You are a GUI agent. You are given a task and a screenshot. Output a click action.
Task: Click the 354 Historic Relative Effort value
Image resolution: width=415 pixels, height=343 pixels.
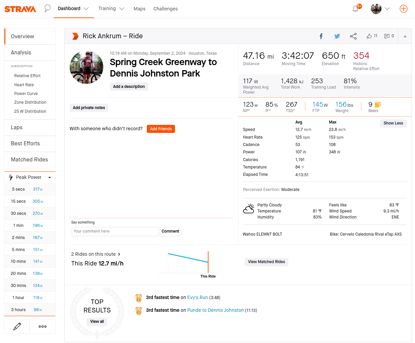pyautogui.click(x=361, y=56)
